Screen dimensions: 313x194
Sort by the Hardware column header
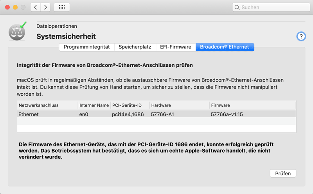click(x=180, y=105)
